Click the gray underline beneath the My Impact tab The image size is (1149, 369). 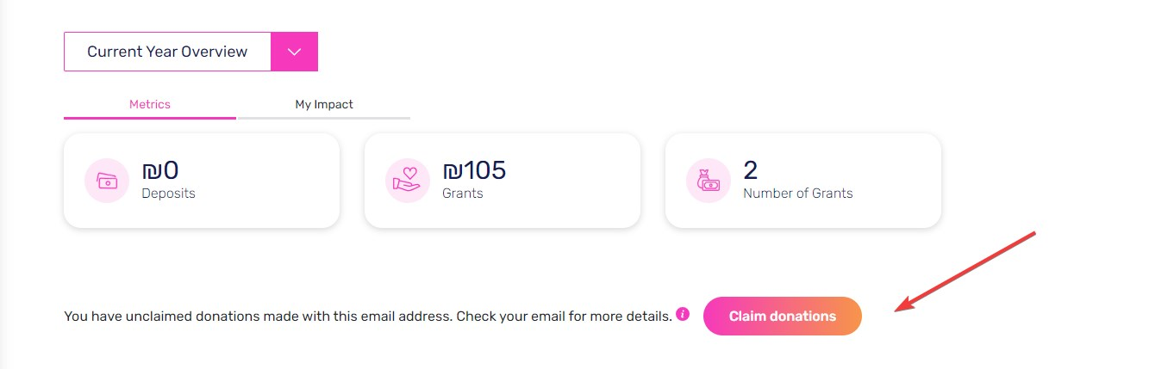(324, 117)
